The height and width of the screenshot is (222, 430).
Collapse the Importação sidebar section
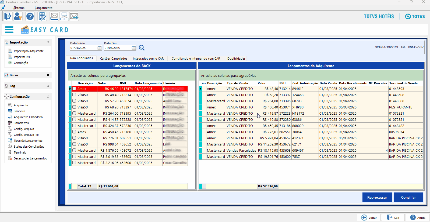pos(48,42)
